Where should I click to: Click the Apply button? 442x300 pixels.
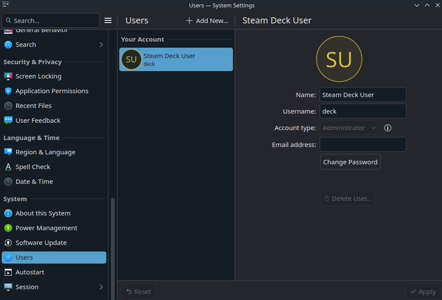coord(423,292)
